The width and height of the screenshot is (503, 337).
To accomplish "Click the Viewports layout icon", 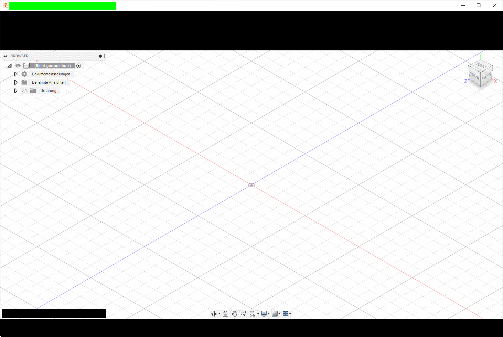I will point(286,314).
